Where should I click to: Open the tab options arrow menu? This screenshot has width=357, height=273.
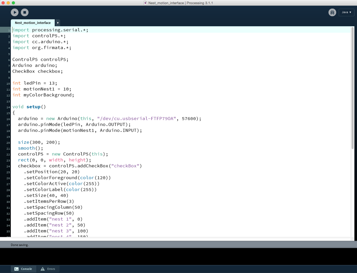pos(58,23)
